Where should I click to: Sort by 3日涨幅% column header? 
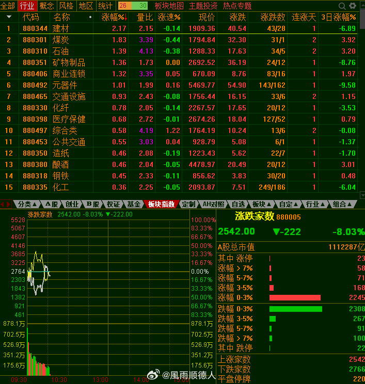[x=339, y=17]
